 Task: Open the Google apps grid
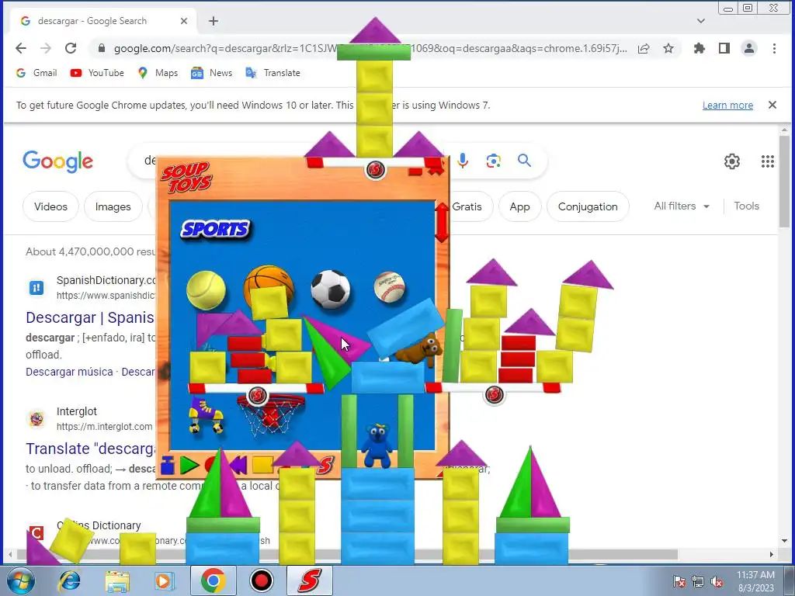[768, 161]
